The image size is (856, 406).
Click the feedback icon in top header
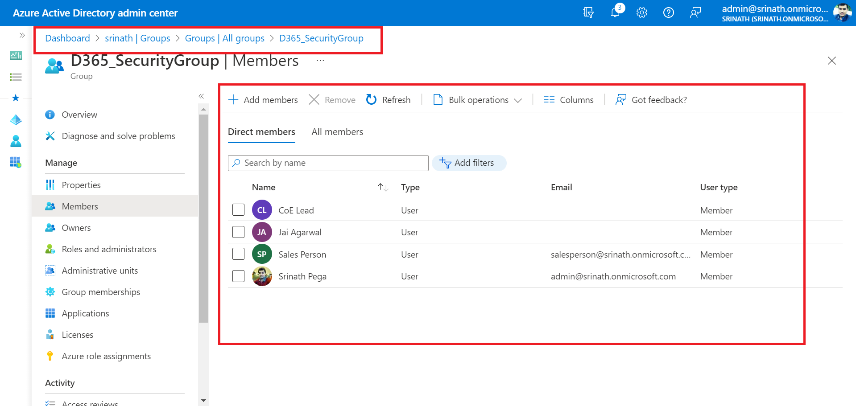click(x=695, y=12)
